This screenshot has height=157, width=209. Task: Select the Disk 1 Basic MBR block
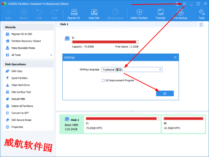[72, 124]
